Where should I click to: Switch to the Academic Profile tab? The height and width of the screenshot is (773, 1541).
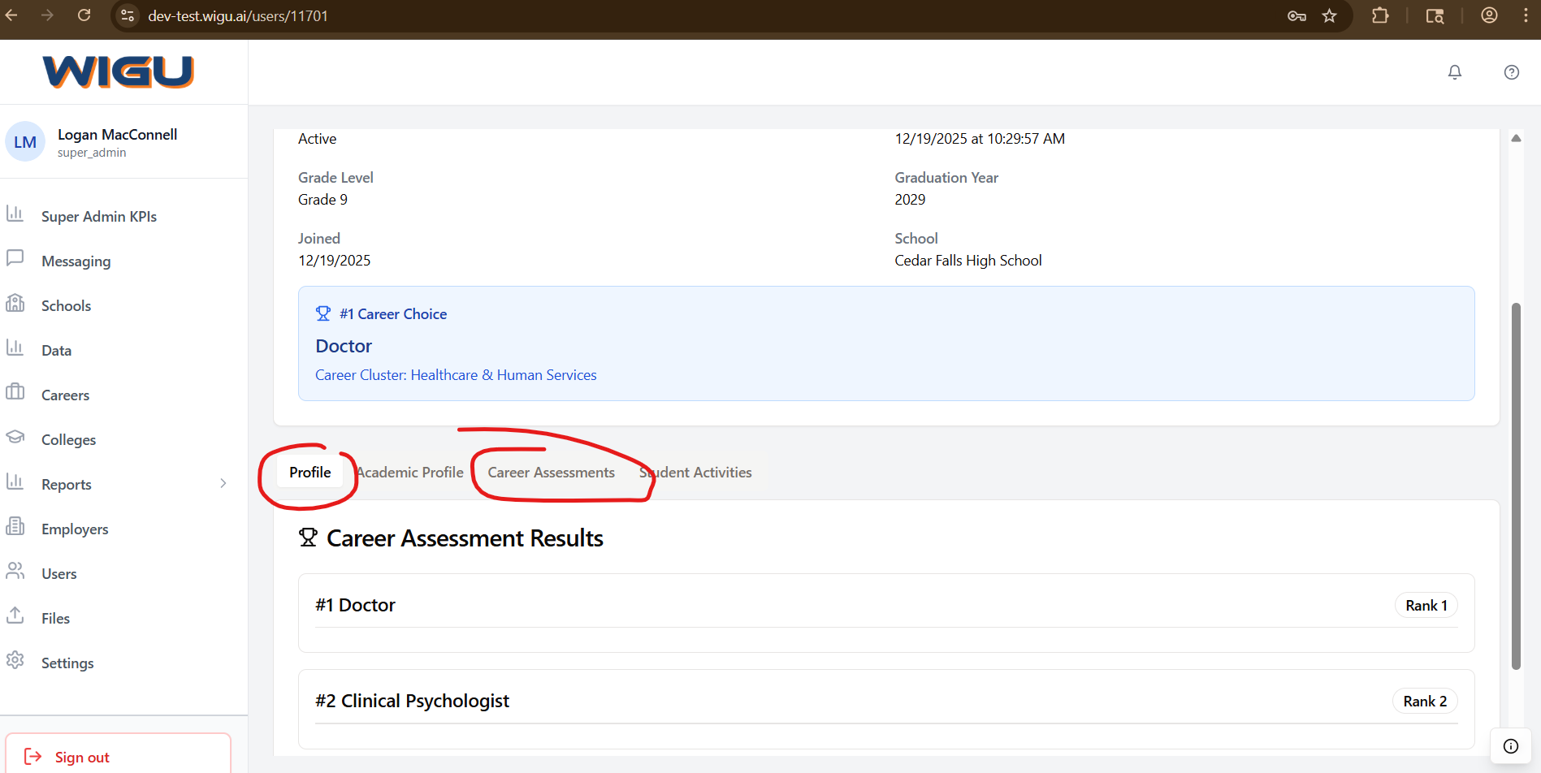coord(411,473)
